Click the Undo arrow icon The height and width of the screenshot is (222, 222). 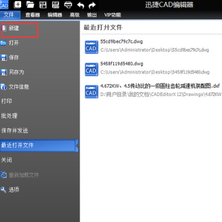(x=81, y=5)
